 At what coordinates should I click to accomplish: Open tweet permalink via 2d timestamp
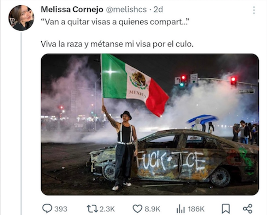[158, 10]
